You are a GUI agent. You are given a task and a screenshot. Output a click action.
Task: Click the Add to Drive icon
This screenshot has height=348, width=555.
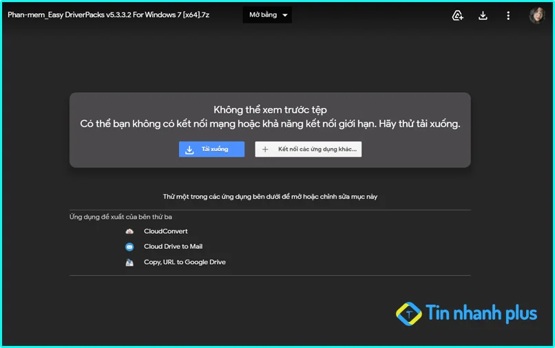458,15
